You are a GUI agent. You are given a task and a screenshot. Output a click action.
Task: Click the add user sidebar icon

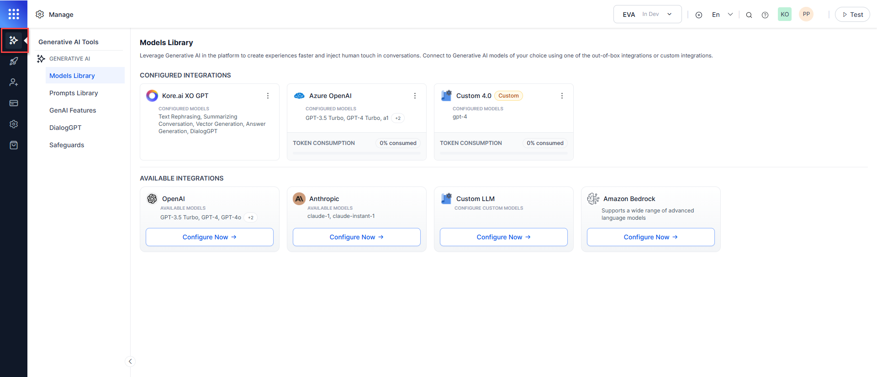pyautogui.click(x=14, y=83)
